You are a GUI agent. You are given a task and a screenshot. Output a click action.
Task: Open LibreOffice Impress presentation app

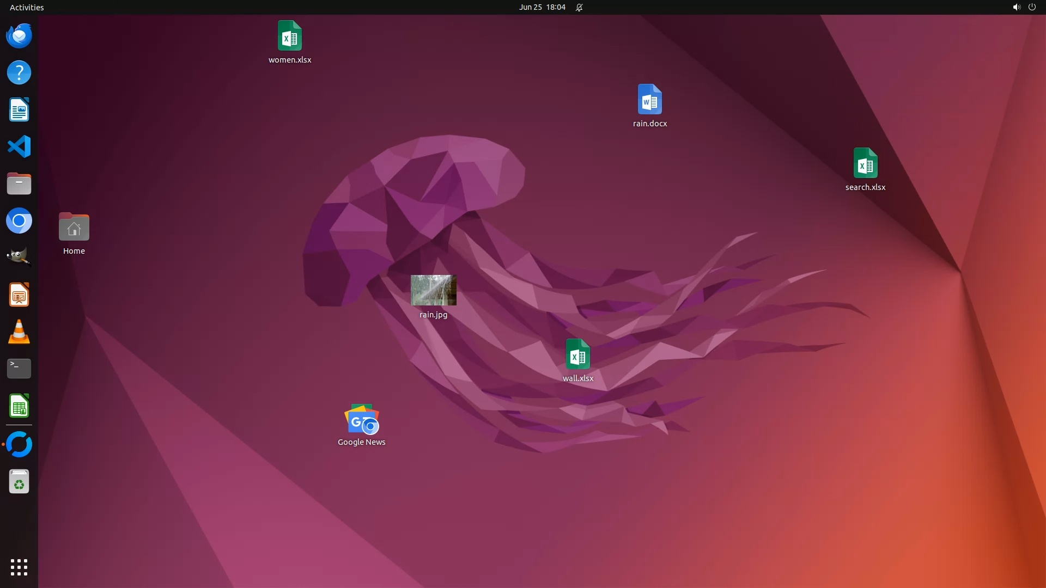[x=19, y=295]
